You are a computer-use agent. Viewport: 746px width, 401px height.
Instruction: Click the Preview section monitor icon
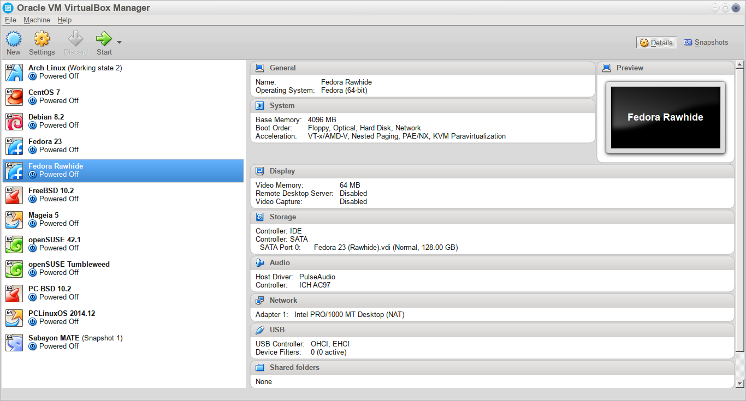click(607, 68)
